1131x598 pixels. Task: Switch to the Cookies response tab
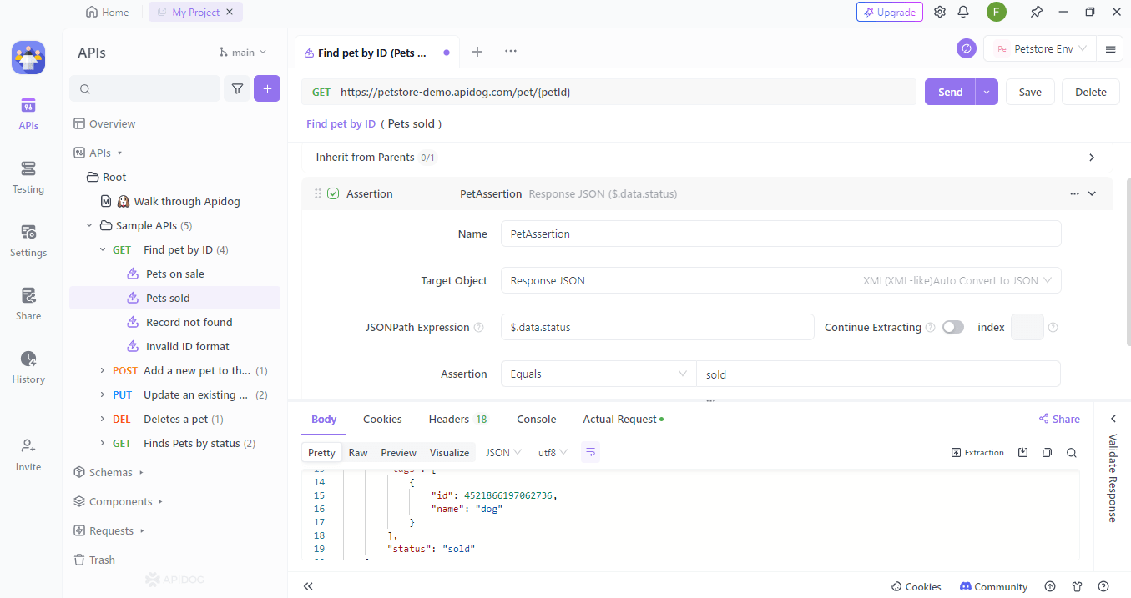click(x=382, y=419)
